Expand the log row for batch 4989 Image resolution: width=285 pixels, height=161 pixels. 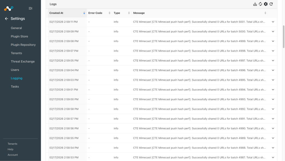tap(273, 138)
